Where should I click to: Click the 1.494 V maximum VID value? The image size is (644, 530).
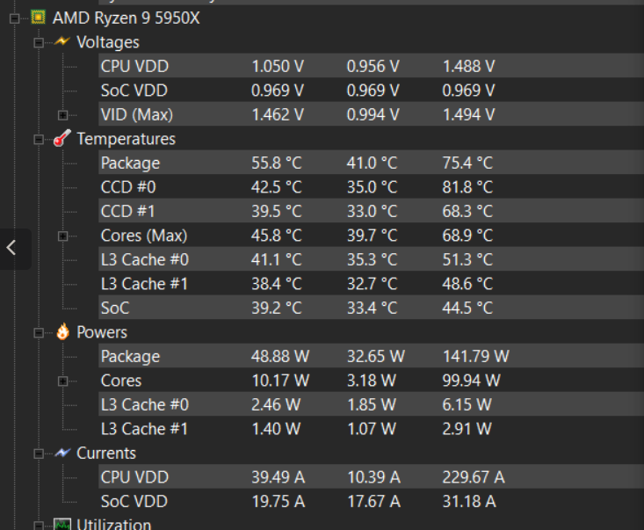point(468,114)
